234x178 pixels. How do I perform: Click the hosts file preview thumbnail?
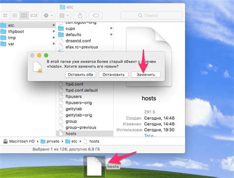149,56
